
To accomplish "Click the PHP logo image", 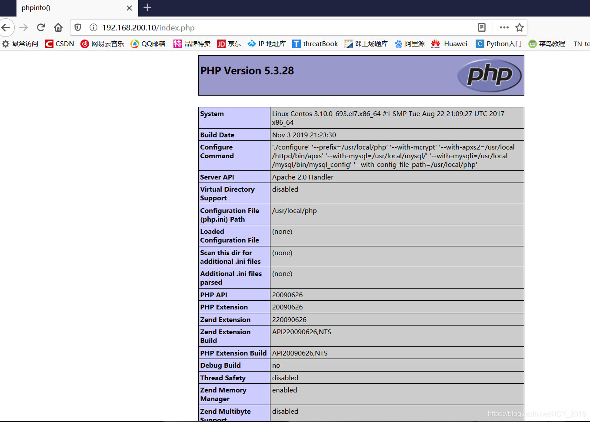I will (490, 75).
